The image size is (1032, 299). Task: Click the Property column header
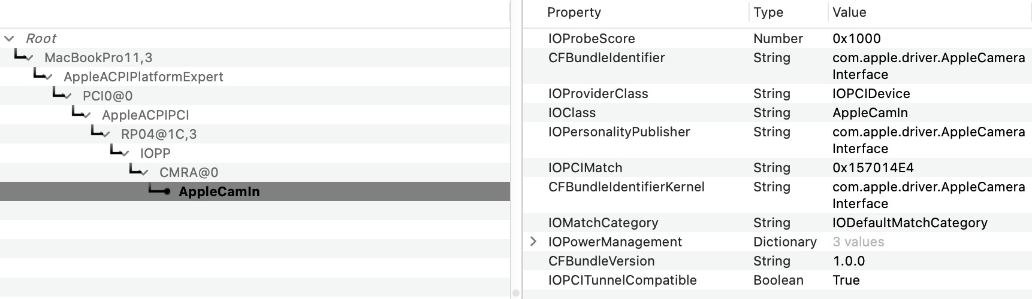[574, 13]
